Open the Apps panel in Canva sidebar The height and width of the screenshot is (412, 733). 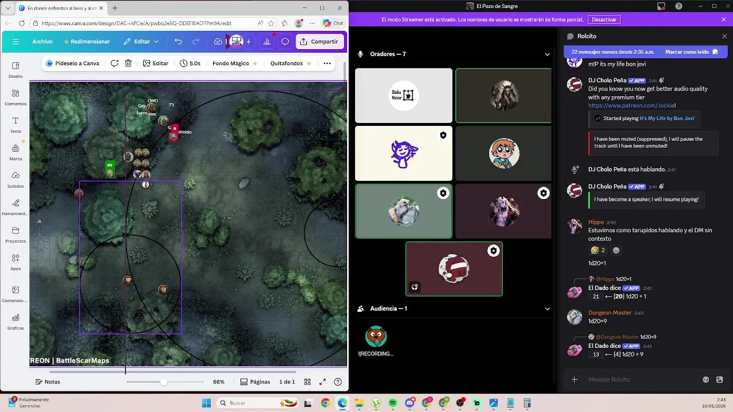[x=15, y=262]
